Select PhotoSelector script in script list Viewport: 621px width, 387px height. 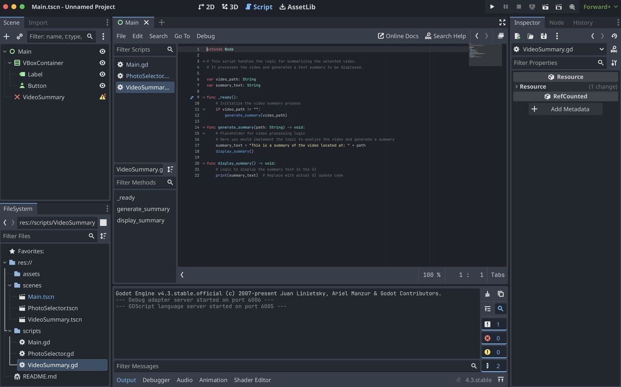144,76
